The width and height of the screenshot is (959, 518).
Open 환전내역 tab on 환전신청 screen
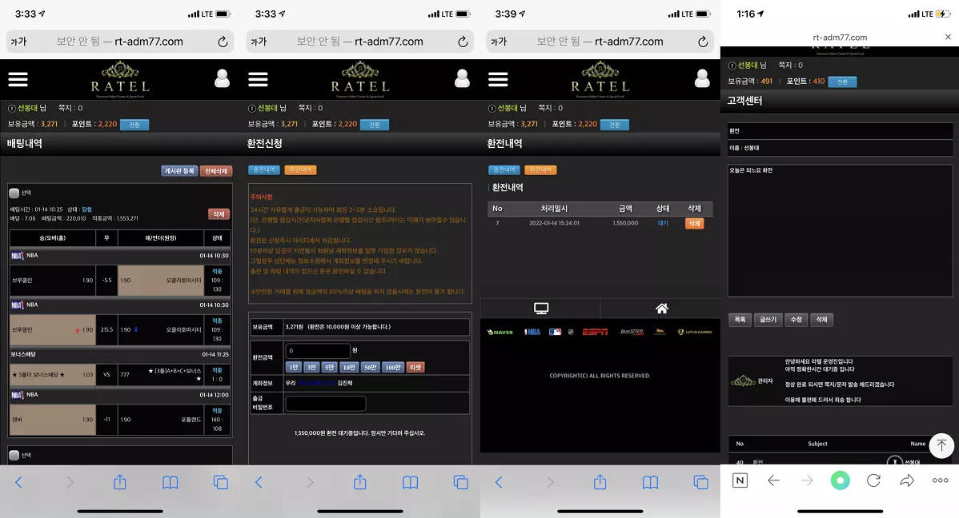[x=300, y=169]
